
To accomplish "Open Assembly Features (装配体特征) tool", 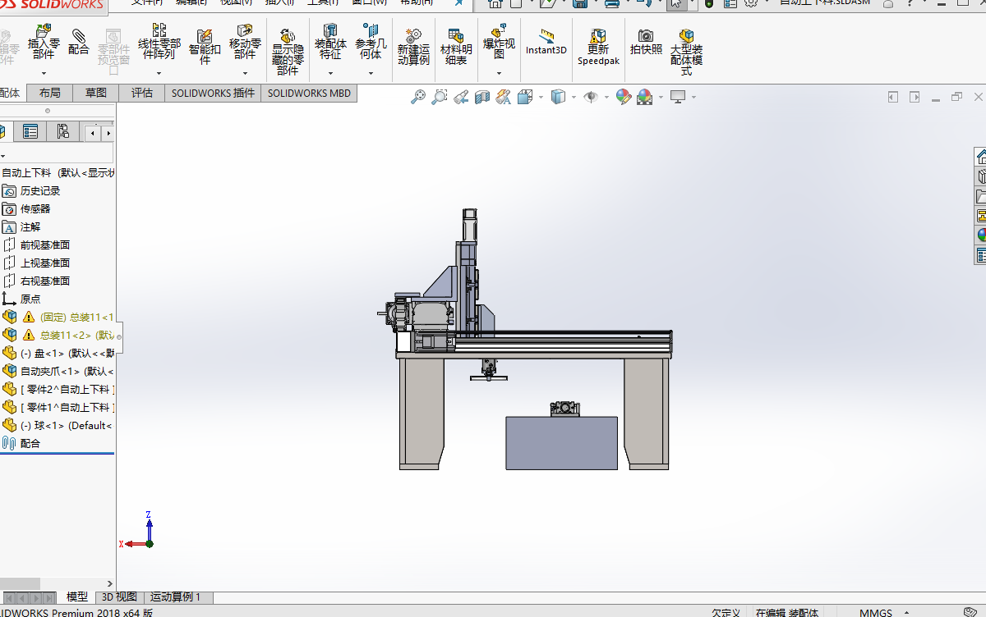I will pyautogui.click(x=330, y=41).
